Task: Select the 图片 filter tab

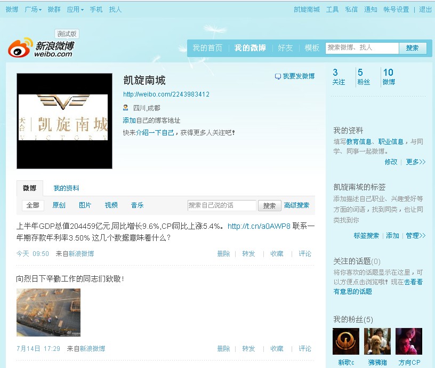Action: pyautogui.click(x=85, y=205)
